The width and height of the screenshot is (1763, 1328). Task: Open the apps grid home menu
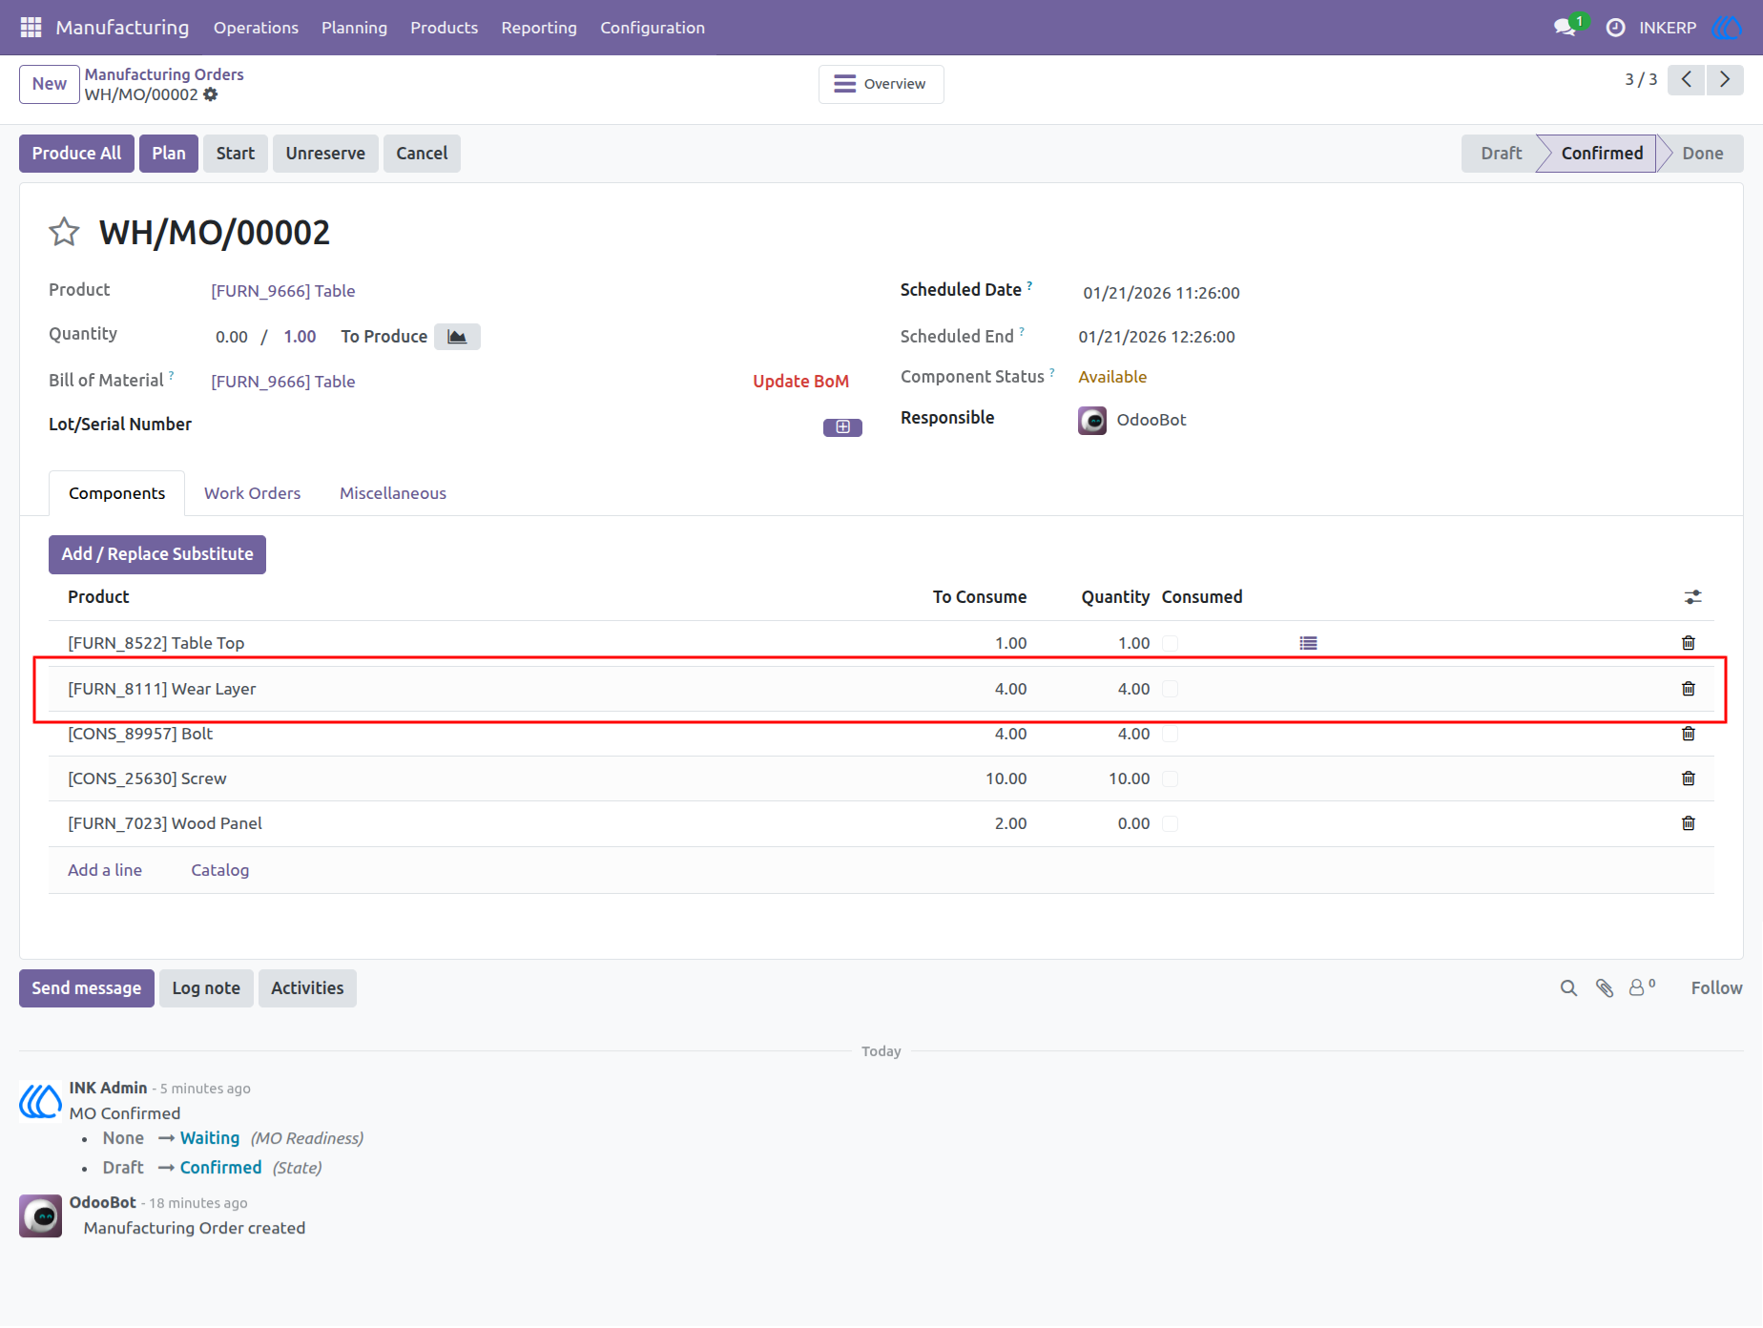(31, 28)
